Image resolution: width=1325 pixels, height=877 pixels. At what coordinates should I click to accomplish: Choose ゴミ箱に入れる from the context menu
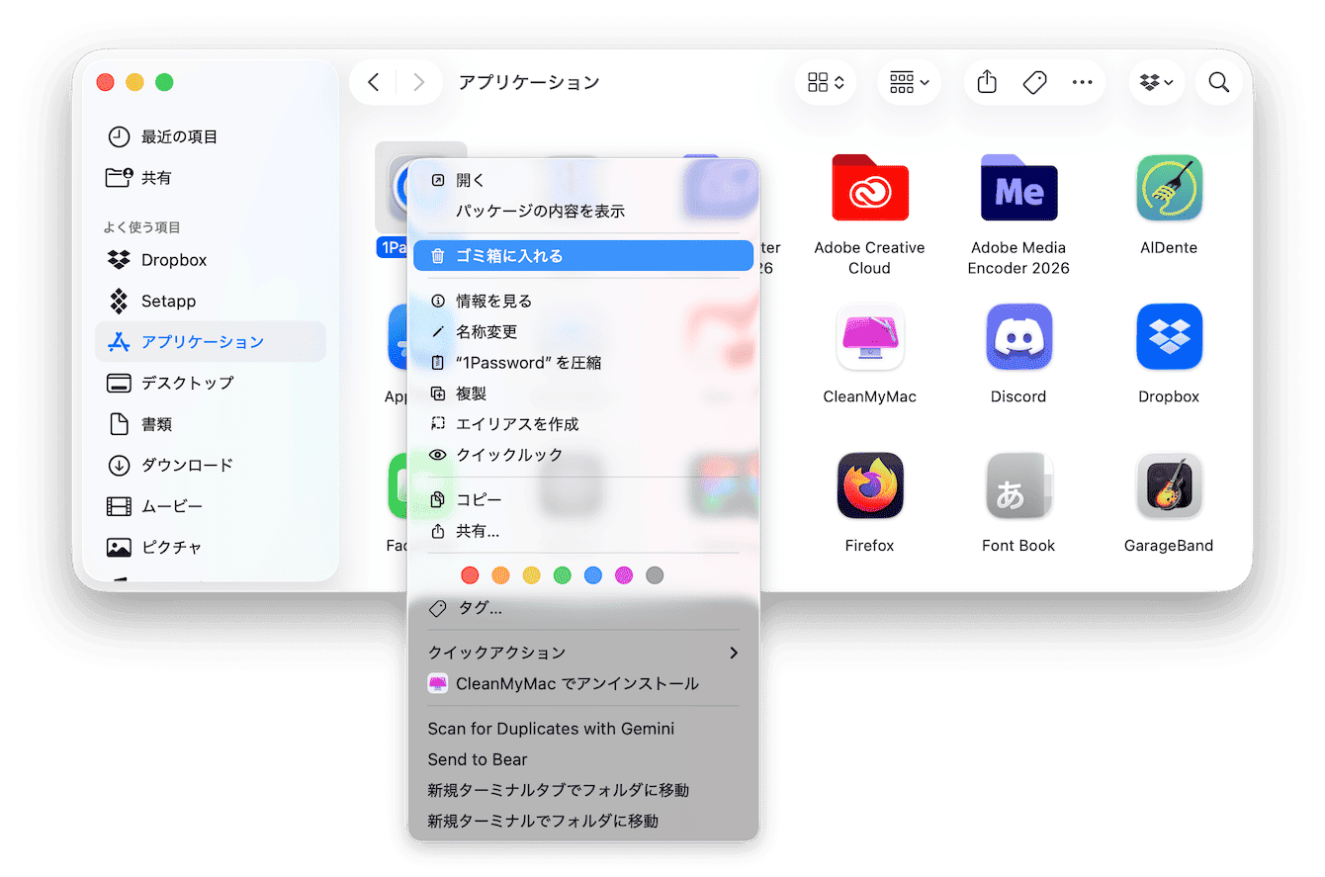point(583,255)
